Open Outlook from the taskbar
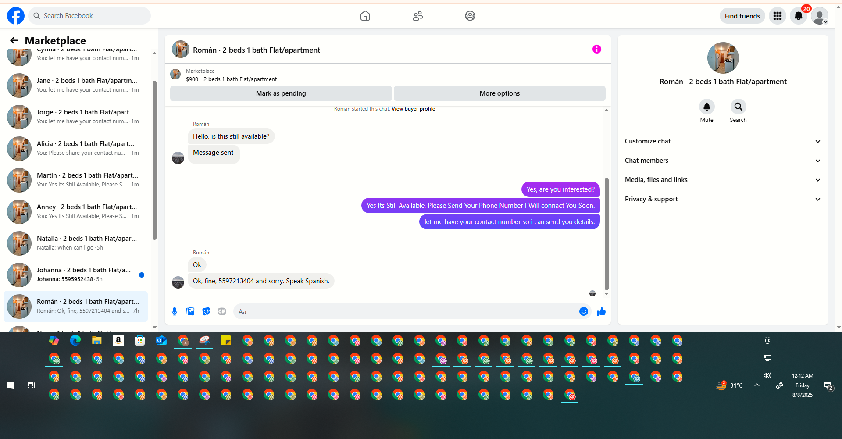This screenshot has width=842, height=439. point(161,340)
